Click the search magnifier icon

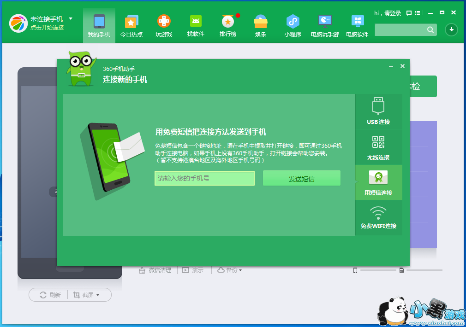[430, 29]
